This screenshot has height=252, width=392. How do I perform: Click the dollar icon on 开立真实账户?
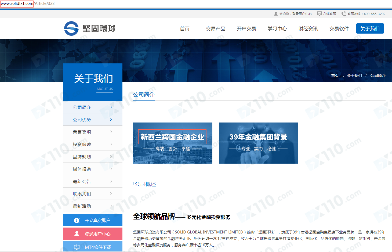click(x=77, y=220)
